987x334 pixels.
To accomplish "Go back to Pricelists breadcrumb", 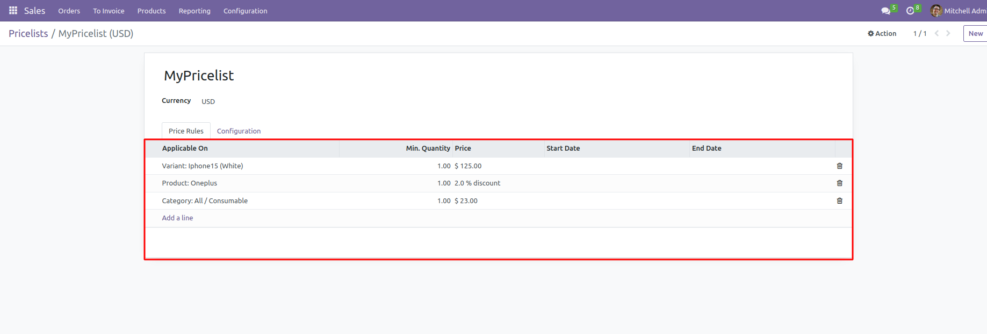I will 28,33.
